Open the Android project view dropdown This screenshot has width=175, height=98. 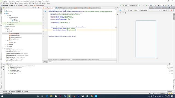(x=7, y=8)
